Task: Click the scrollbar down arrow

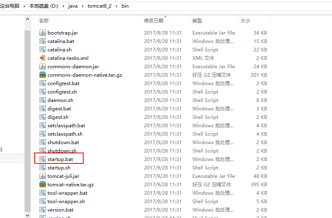Action: click(27, 215)
